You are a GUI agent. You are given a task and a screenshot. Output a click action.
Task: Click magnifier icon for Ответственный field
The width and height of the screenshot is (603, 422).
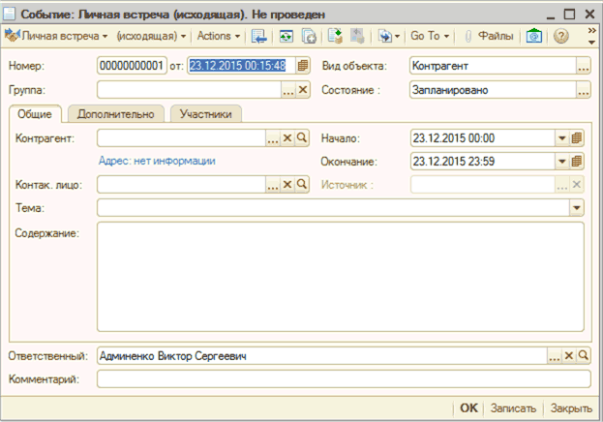[584, 356]
